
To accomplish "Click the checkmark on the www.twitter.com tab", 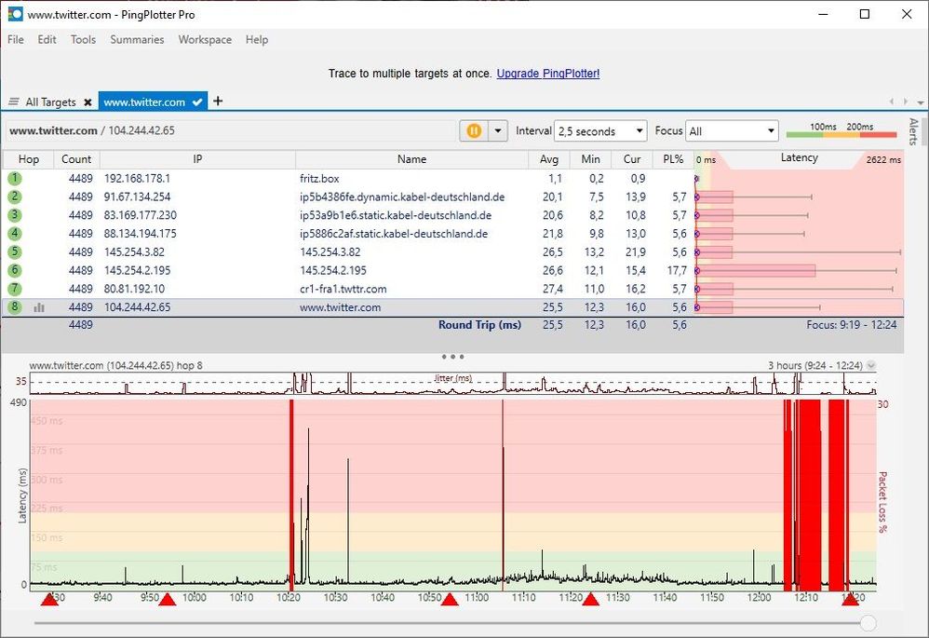I will (197, 102).
